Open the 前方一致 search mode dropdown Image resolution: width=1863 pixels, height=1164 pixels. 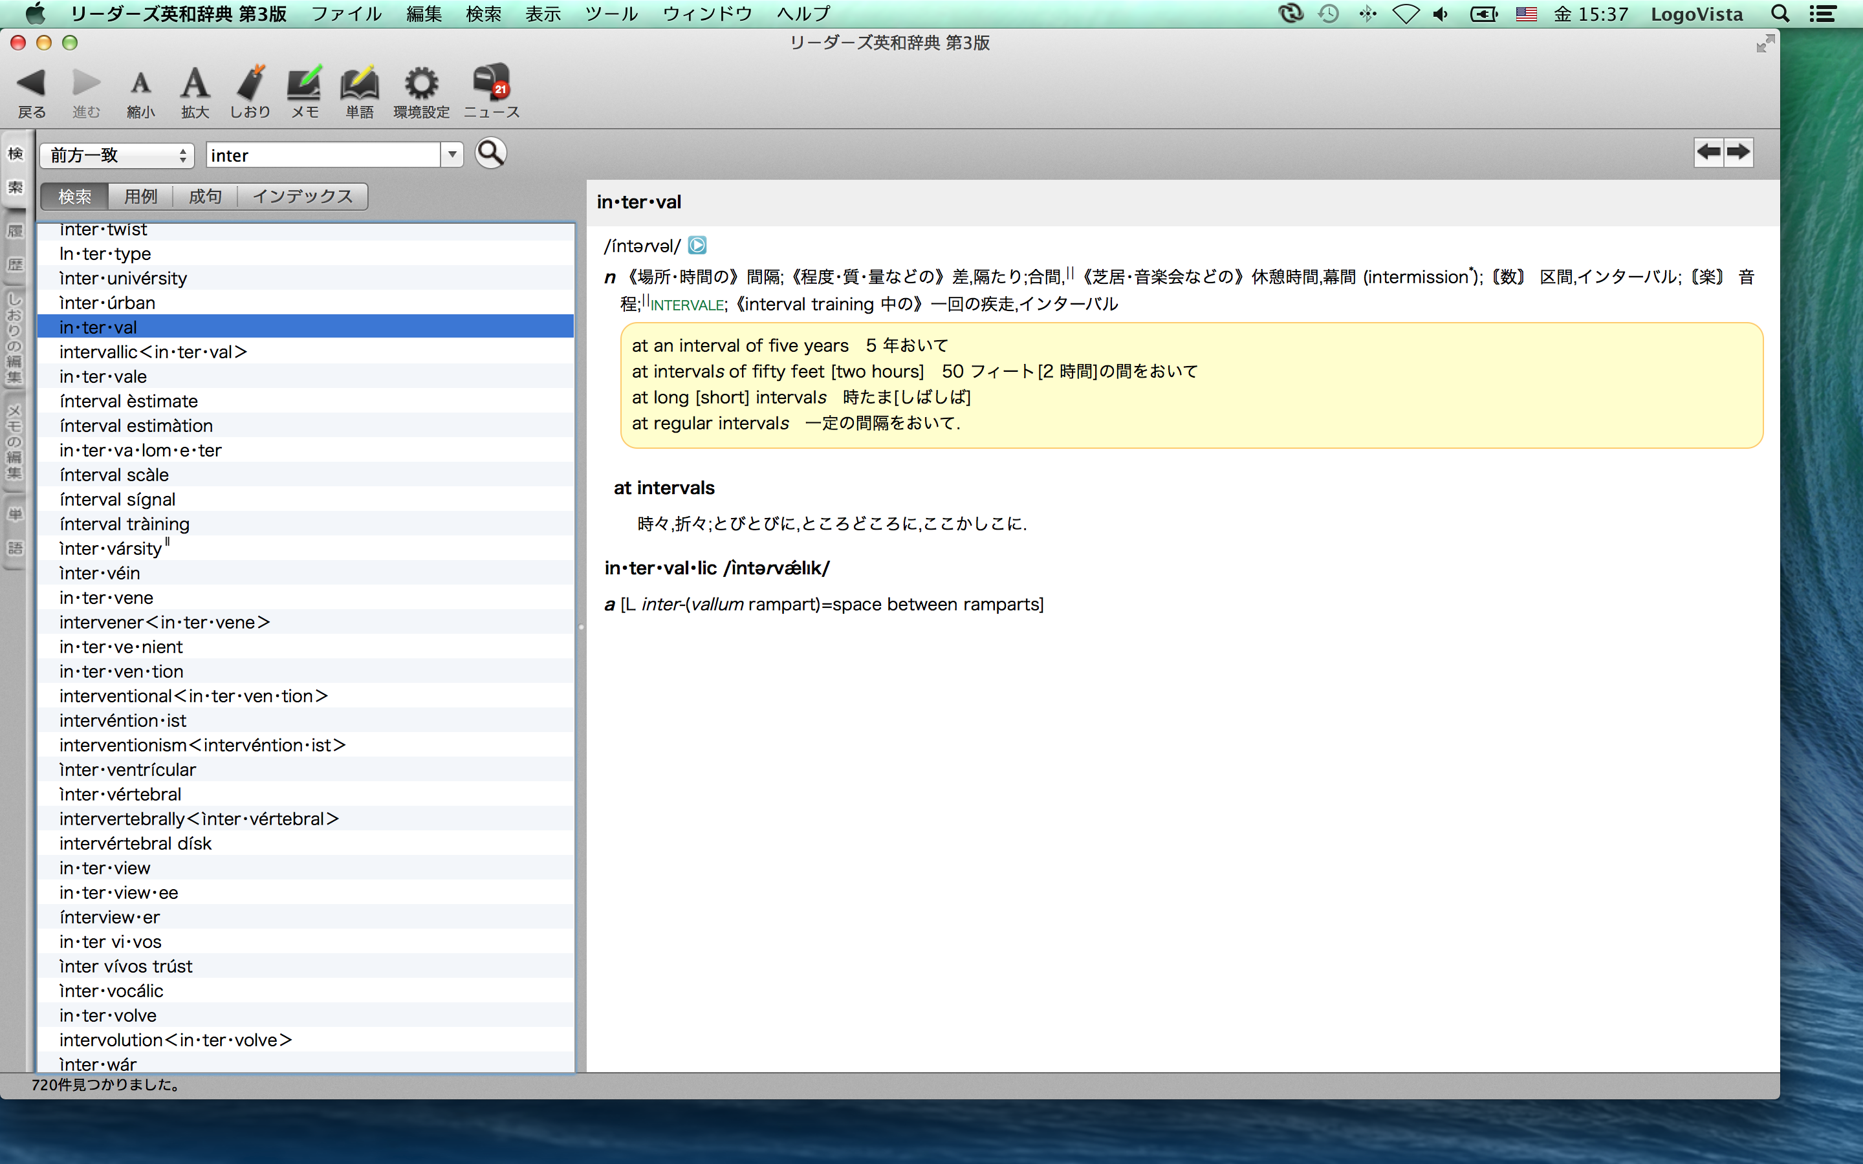coord(117,155)
